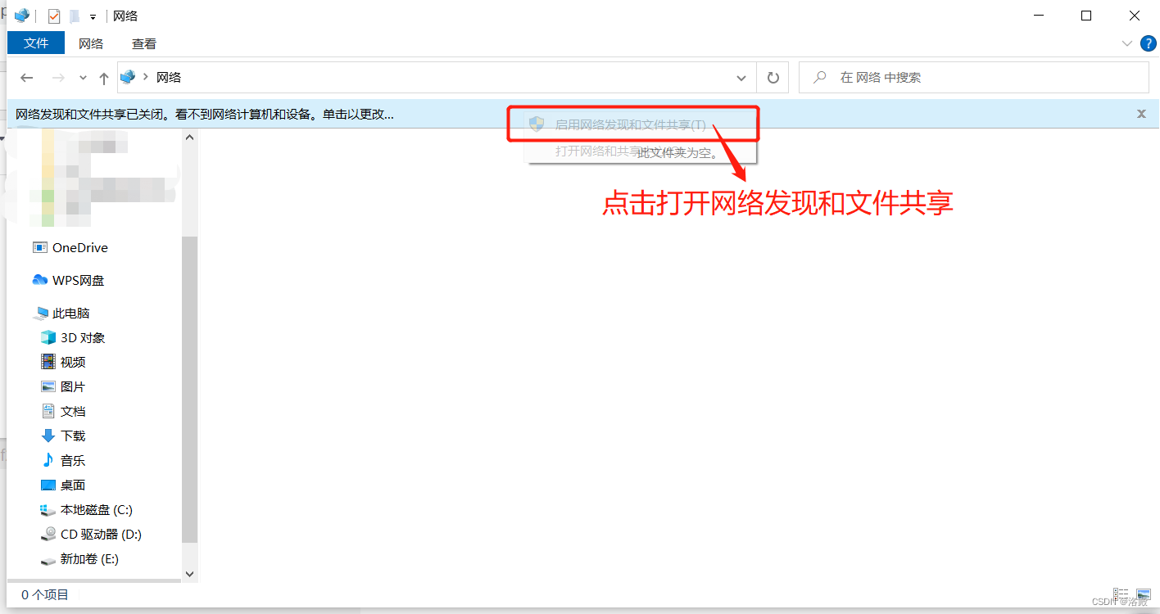Click the OneDrive icon in sidebar
This screenshot has width=1160, height=614.
click(x=39, y=247)
